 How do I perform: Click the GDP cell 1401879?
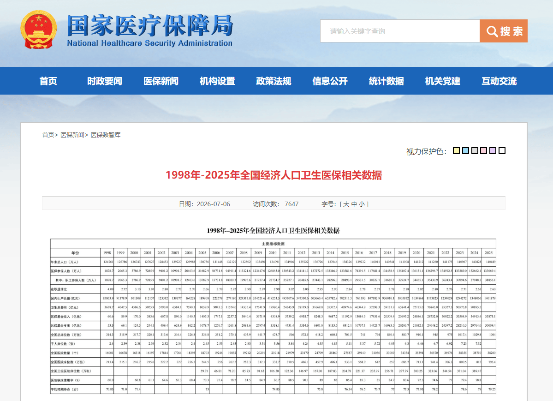coord(490,298)
